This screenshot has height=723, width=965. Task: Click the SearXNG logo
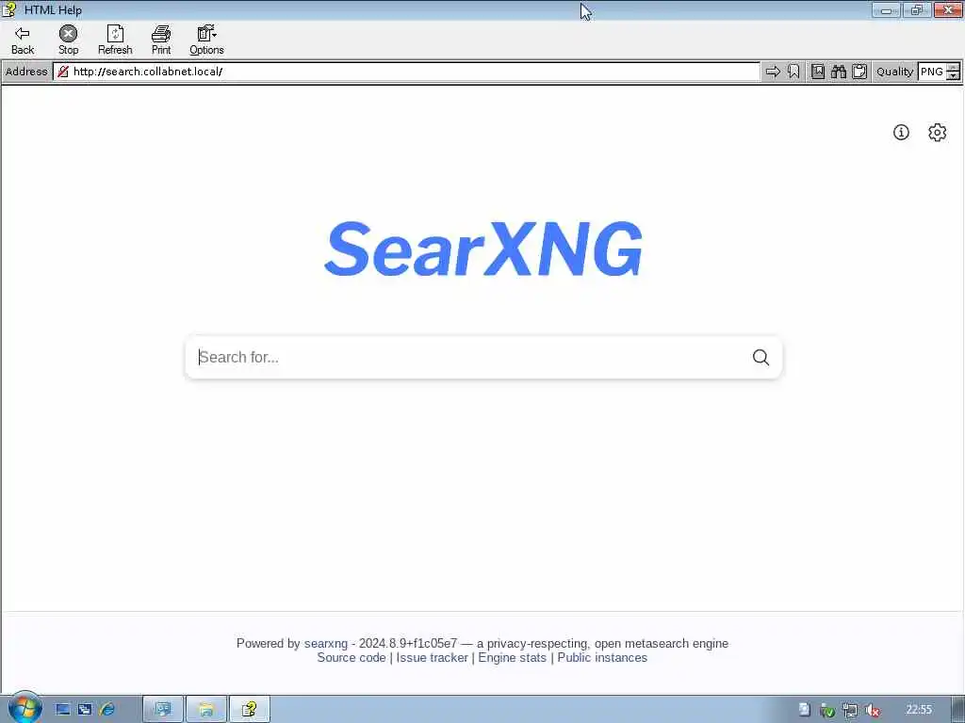tap(483, 249)
